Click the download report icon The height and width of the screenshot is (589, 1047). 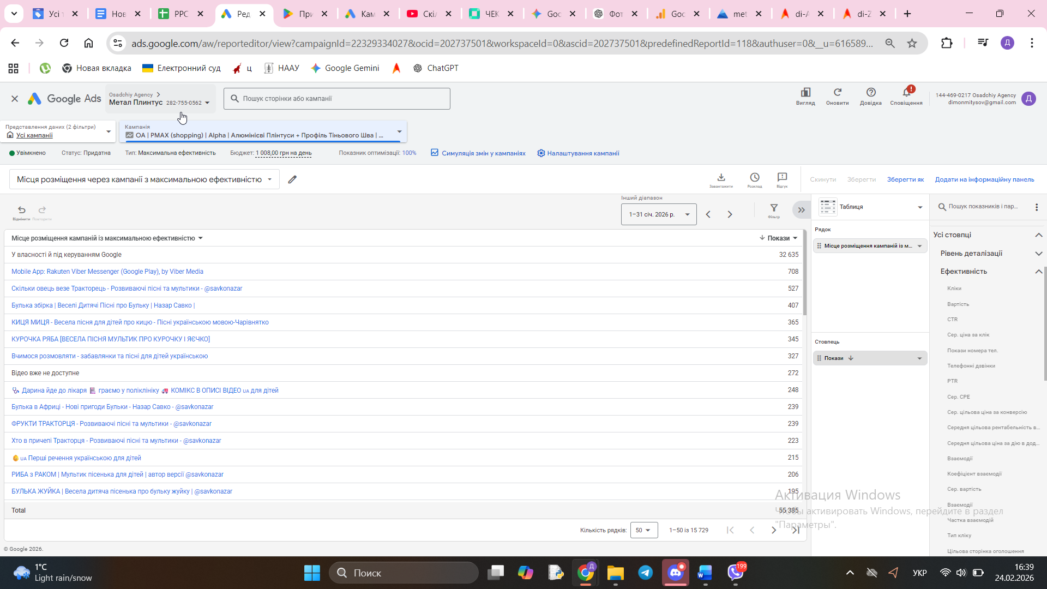coord(721,178)
